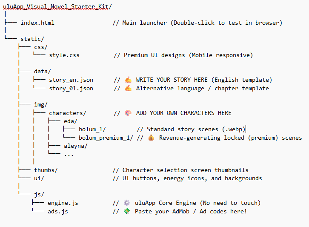Click the bolum_premium_1/ folder entry
The image size is (309, 227).
click(x=106, y=138)
